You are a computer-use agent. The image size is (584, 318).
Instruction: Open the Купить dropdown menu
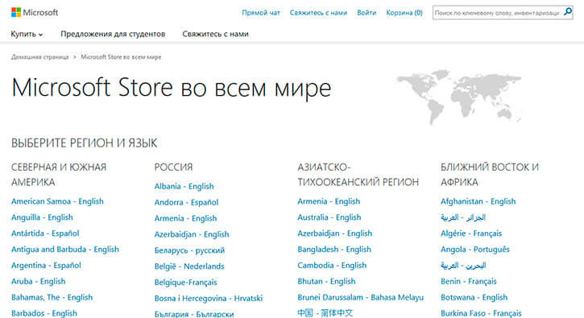coord(27,34)
